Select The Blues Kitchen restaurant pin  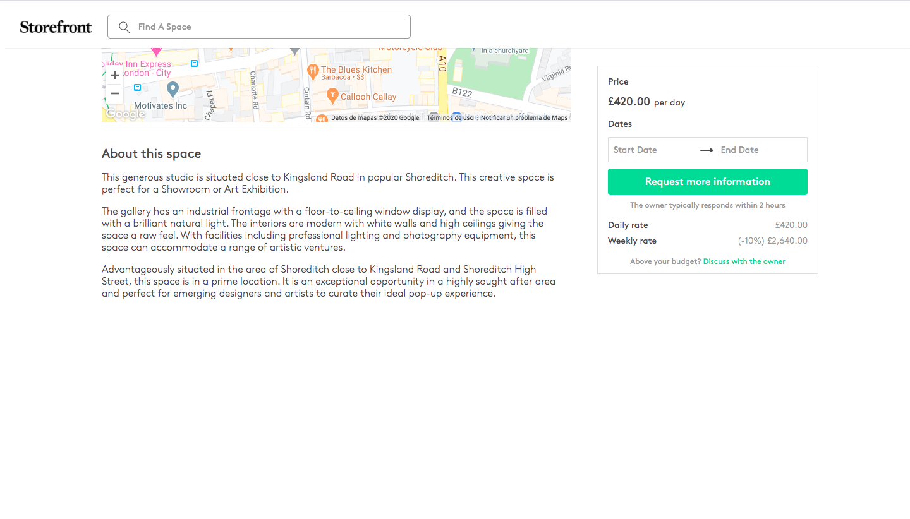point(312,69)
